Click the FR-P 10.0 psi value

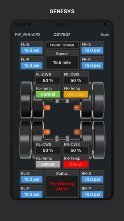click(92, 65)
